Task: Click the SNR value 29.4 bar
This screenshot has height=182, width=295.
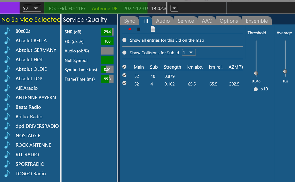Action: [x=107, y=32]
